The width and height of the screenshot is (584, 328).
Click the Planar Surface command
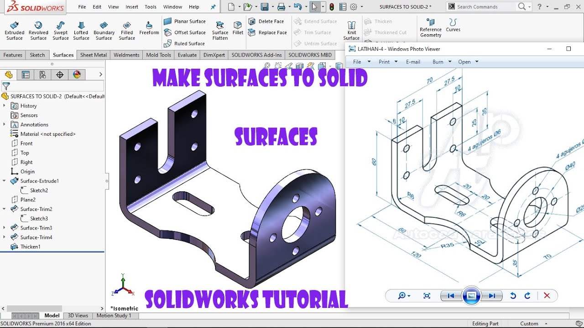pos(185,21)
